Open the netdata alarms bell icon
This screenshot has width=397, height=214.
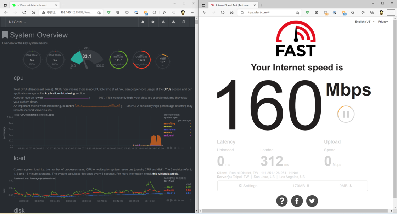coord(143,22)
